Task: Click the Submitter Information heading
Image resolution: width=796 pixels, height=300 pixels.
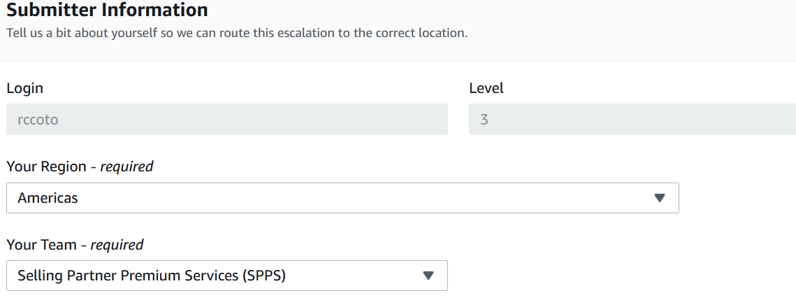Action: (x=107, y=9)
